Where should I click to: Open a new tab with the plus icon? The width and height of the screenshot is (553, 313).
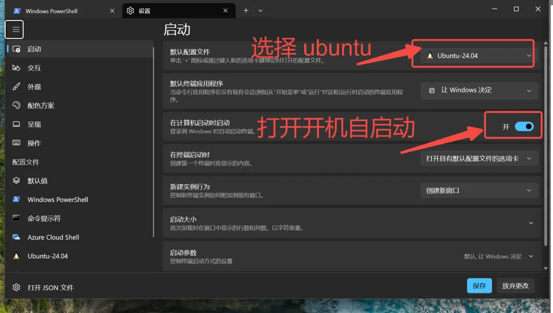[x=246, y=11]
